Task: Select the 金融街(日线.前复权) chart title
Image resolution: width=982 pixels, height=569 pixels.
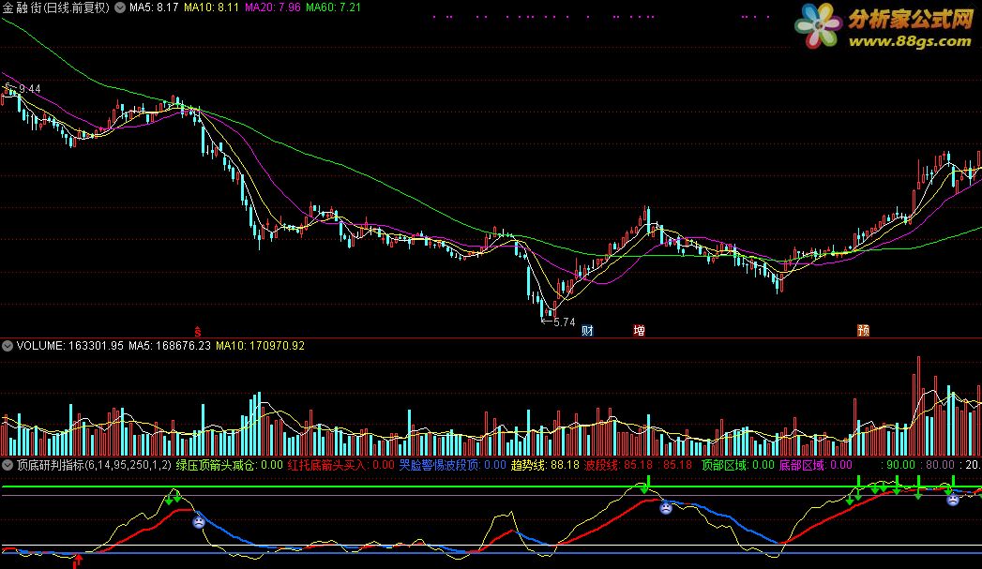Action: click(x=55, y=8)
